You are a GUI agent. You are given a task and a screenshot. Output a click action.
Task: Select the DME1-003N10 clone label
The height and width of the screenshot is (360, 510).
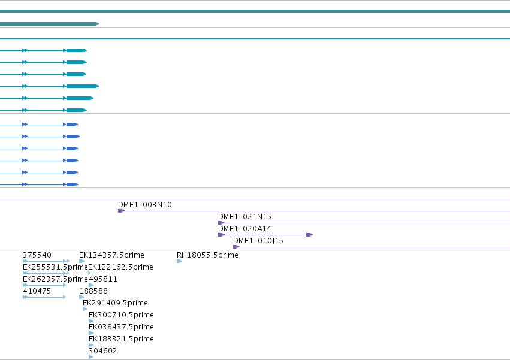(x=145, y=204)
